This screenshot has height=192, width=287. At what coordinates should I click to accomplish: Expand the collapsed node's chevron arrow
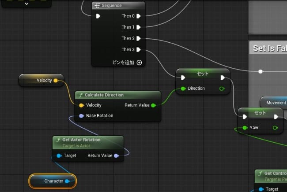pyautogui.click(x=26, y=4)
